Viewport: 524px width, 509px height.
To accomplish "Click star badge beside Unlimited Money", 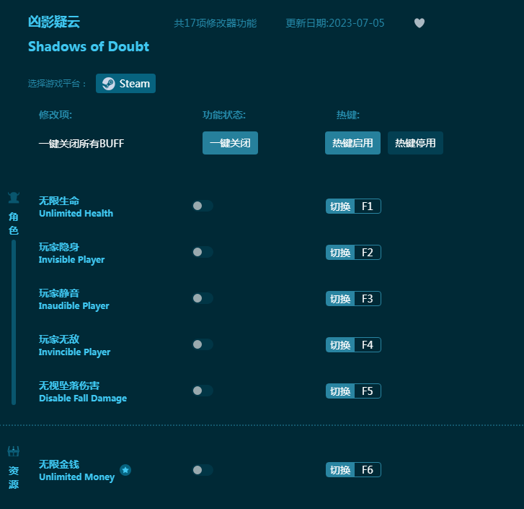I will [125, 470].
